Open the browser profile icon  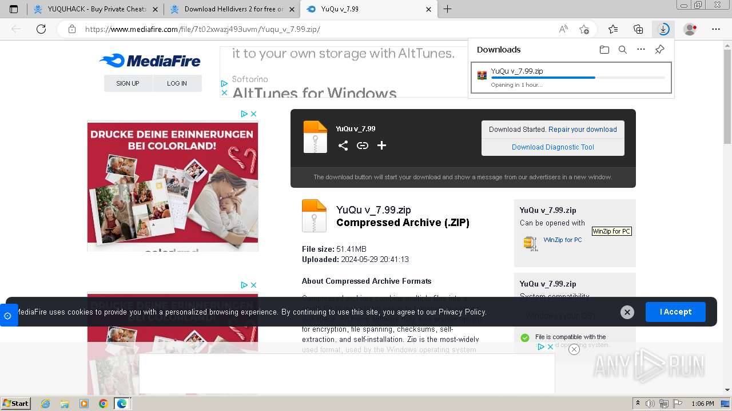click(690, 29)
